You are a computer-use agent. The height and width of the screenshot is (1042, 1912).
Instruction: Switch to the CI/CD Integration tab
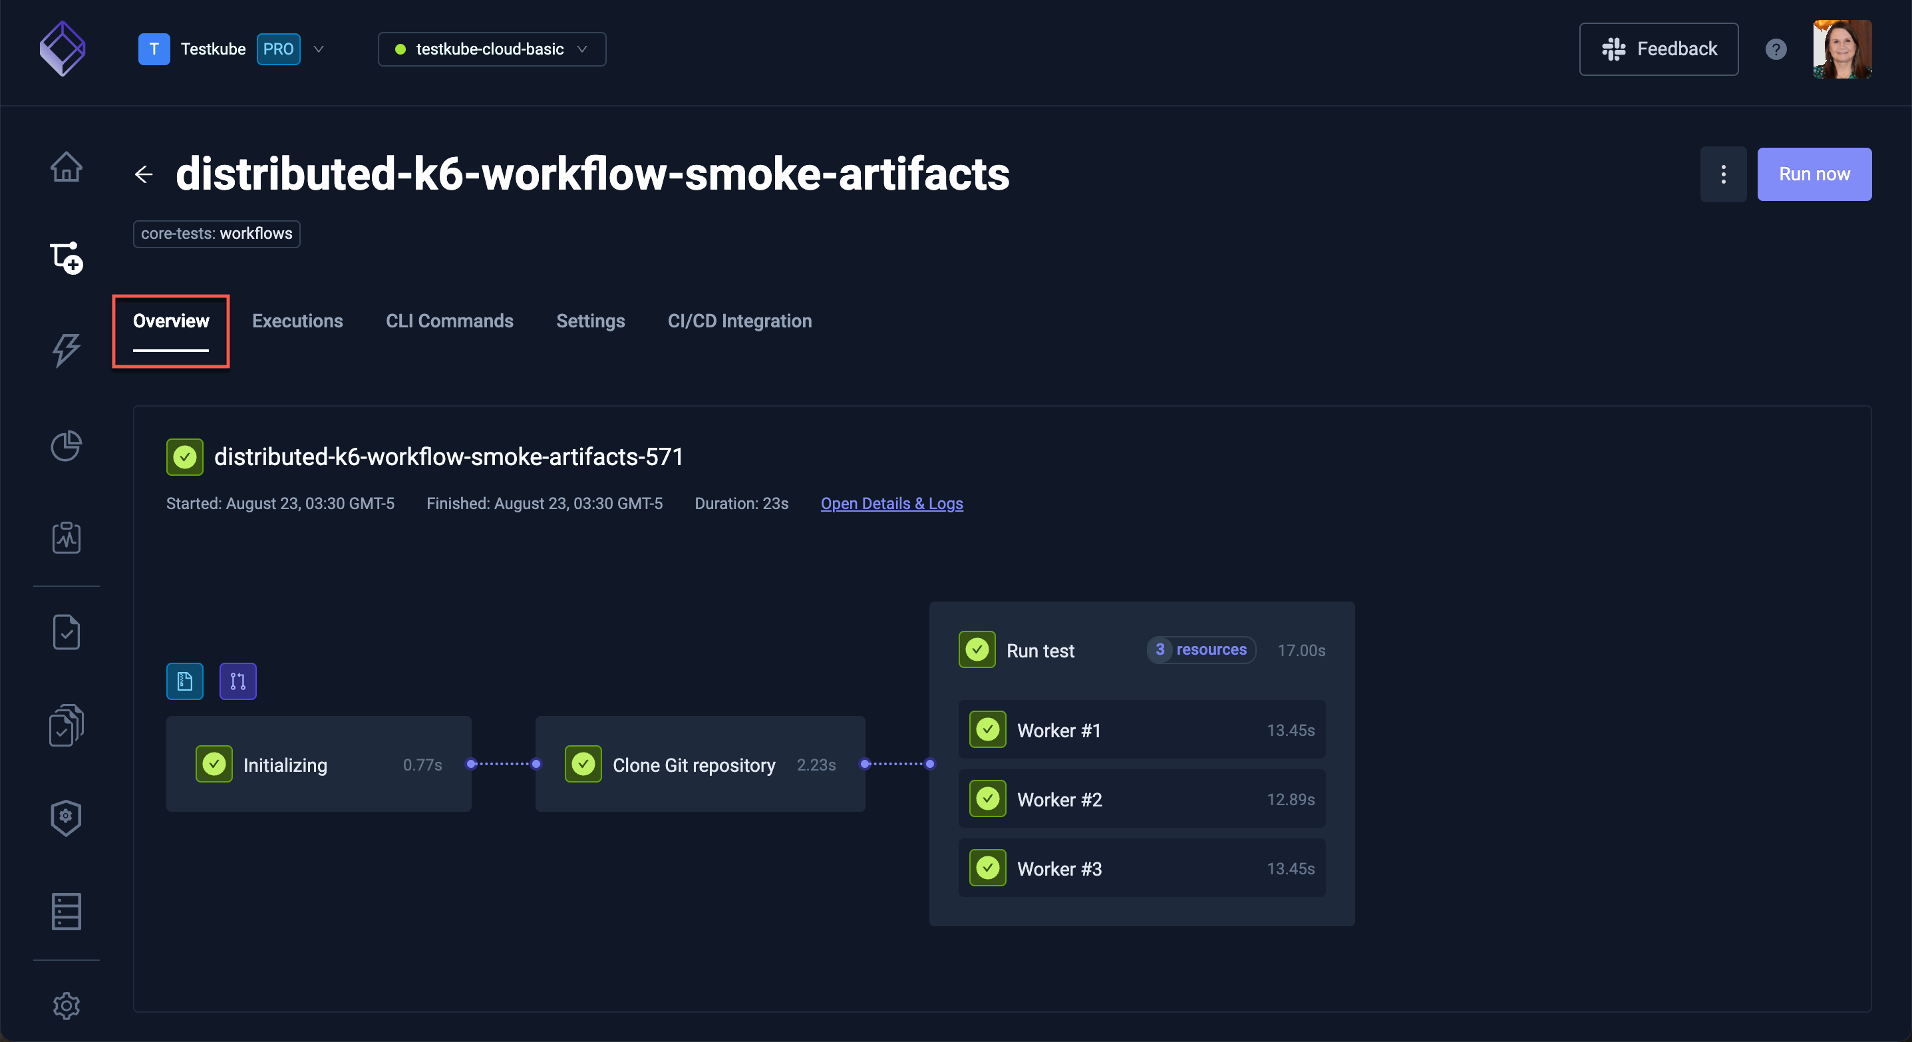(739, 321)
